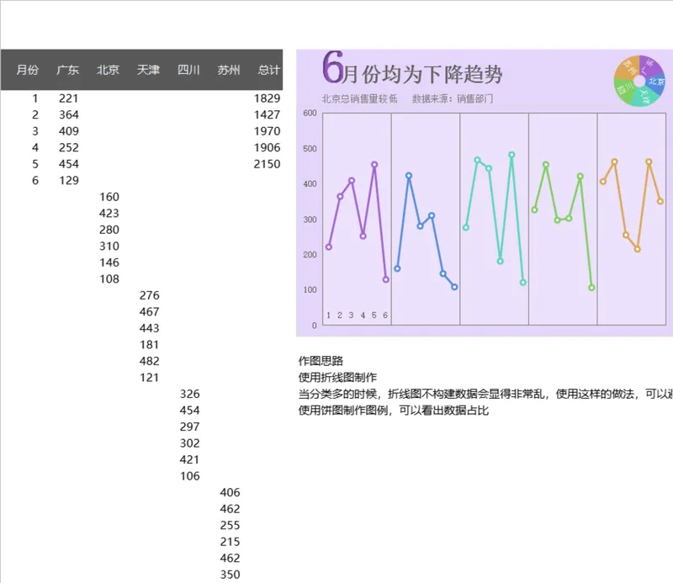Click the cell containing 129
Screen dimensions: 673x583
[69, 180]
